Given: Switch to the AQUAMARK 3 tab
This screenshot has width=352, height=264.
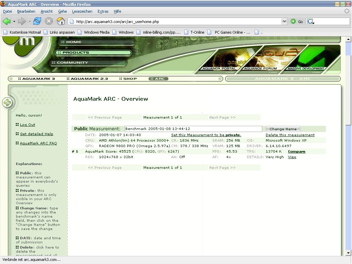Looking at the screenshot, I should pos(36,79).
